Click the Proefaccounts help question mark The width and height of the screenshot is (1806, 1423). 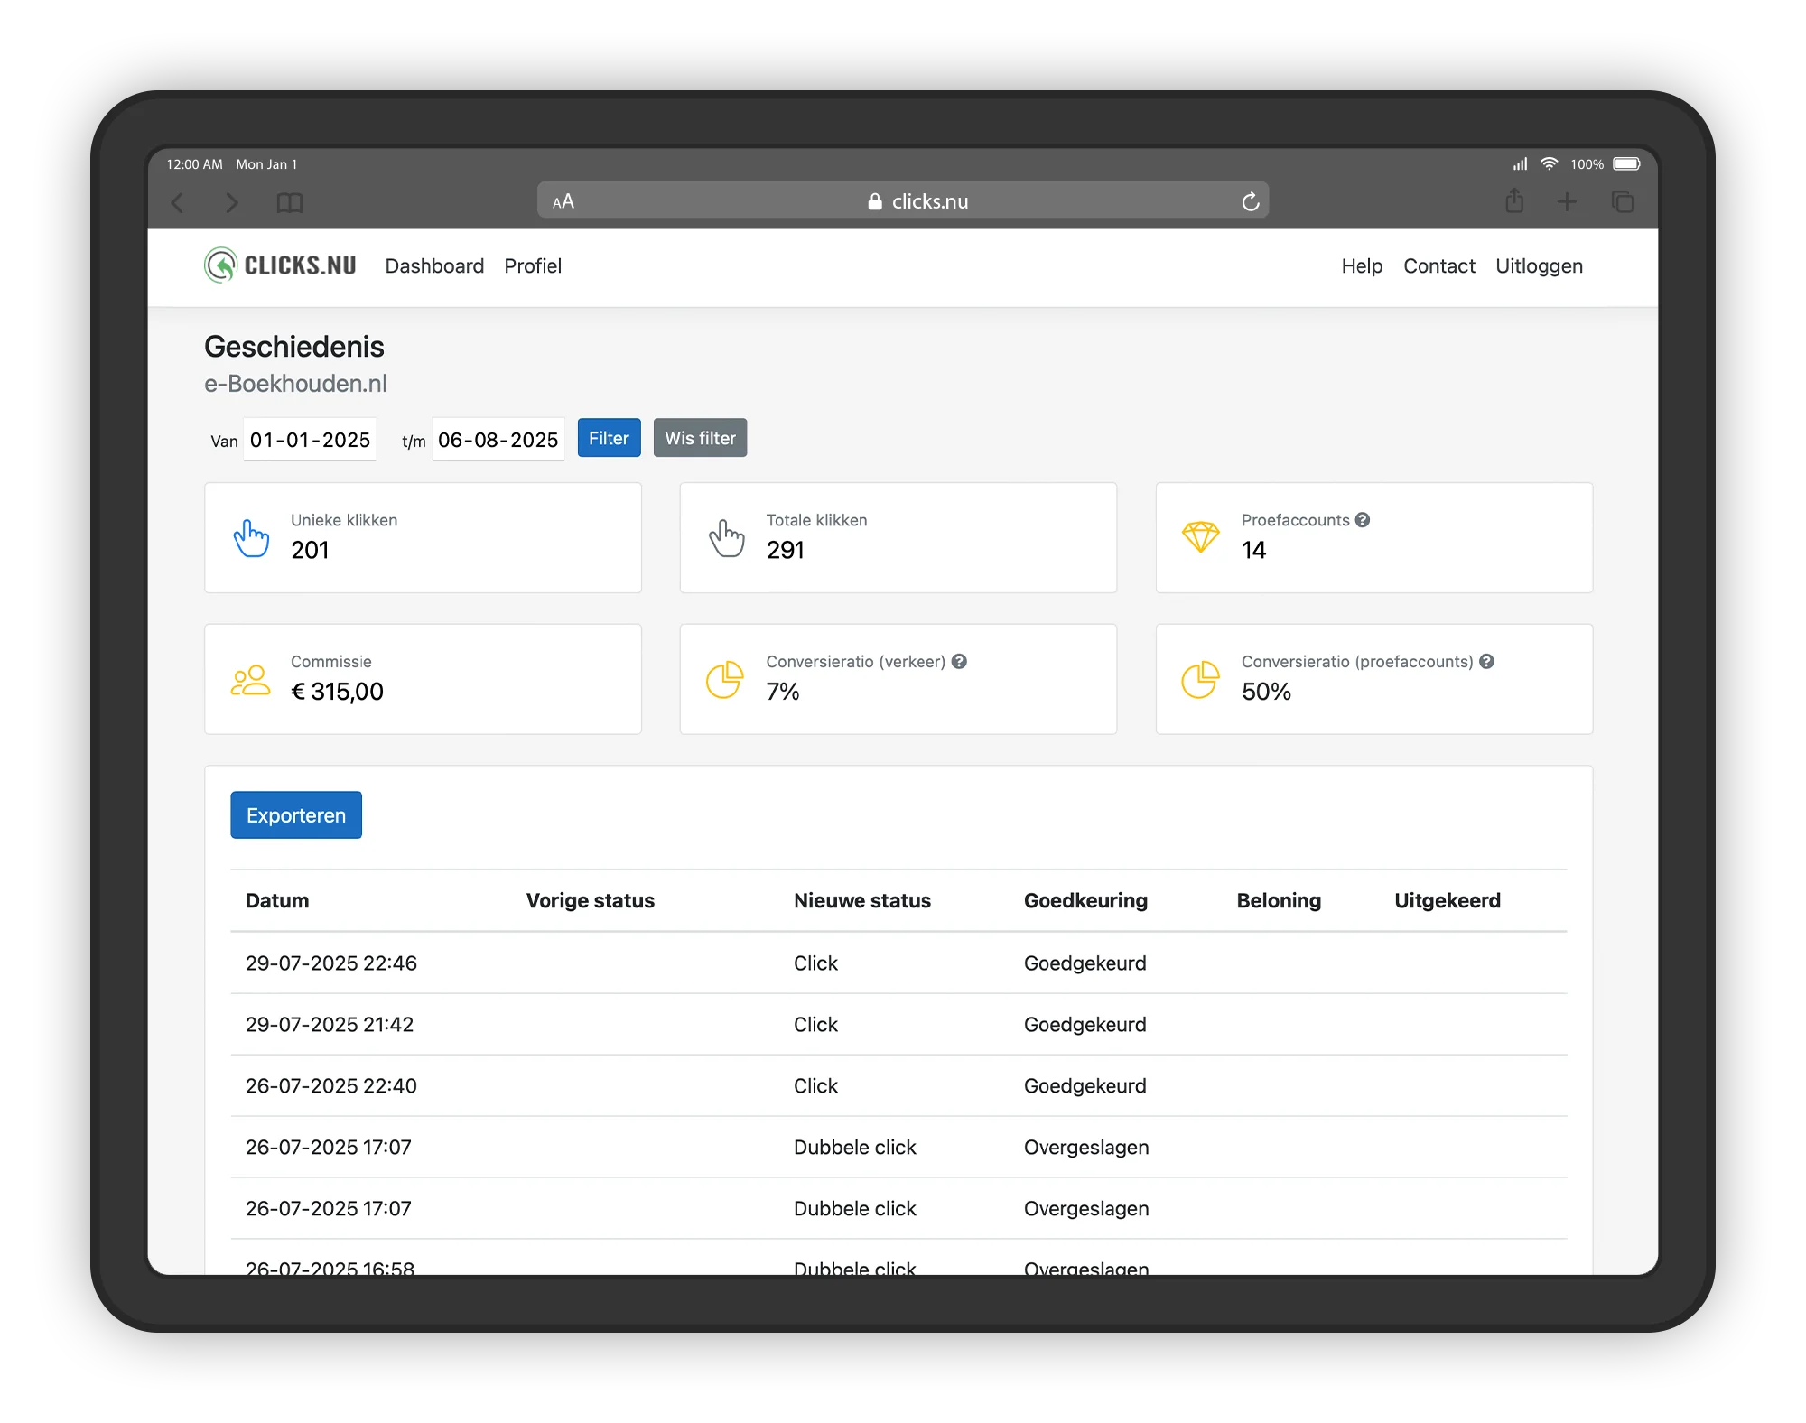(x=1363, y=520)
